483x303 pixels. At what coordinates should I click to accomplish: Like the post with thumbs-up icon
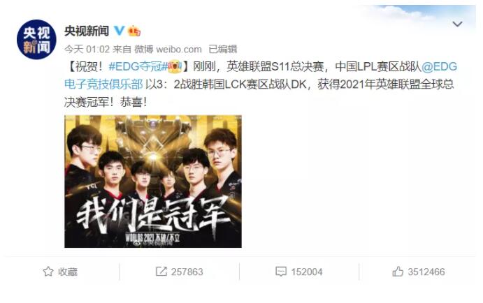pos(398,272)
